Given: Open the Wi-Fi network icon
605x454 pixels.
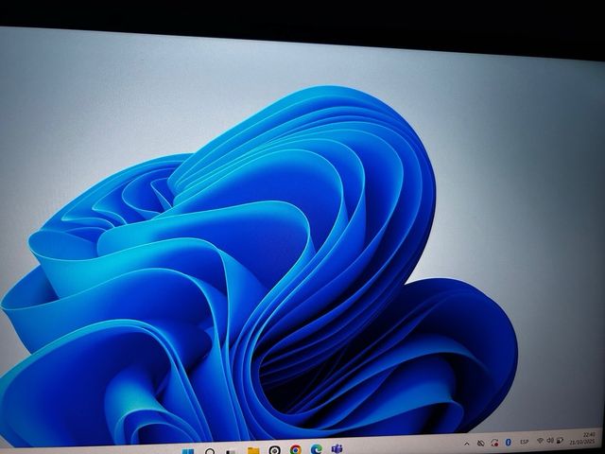Looking at the screenshot, I should coord(541,441).
